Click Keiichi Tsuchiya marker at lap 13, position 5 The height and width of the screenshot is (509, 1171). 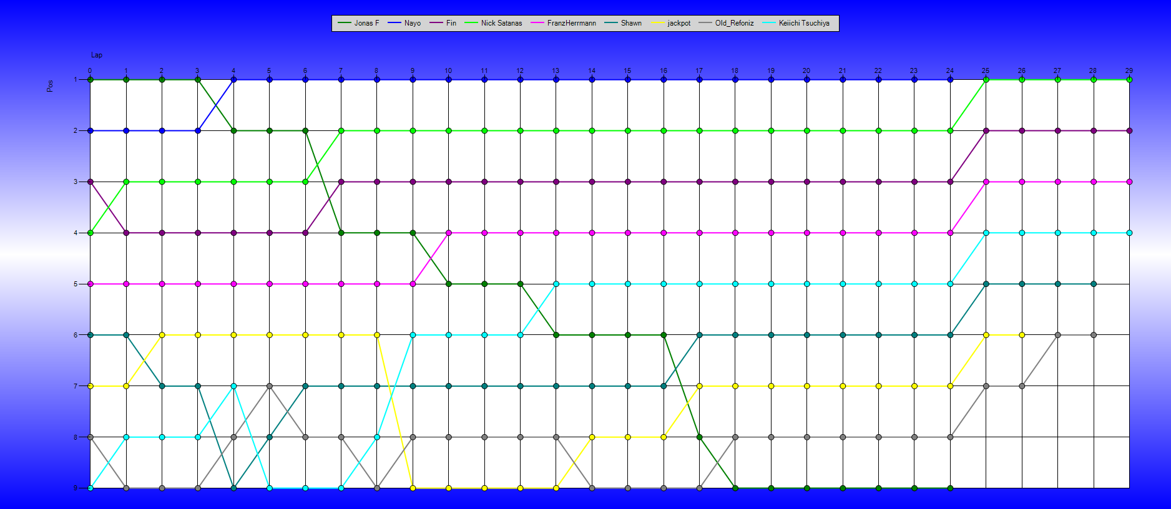pyautogui.click(x=556, y=284)
